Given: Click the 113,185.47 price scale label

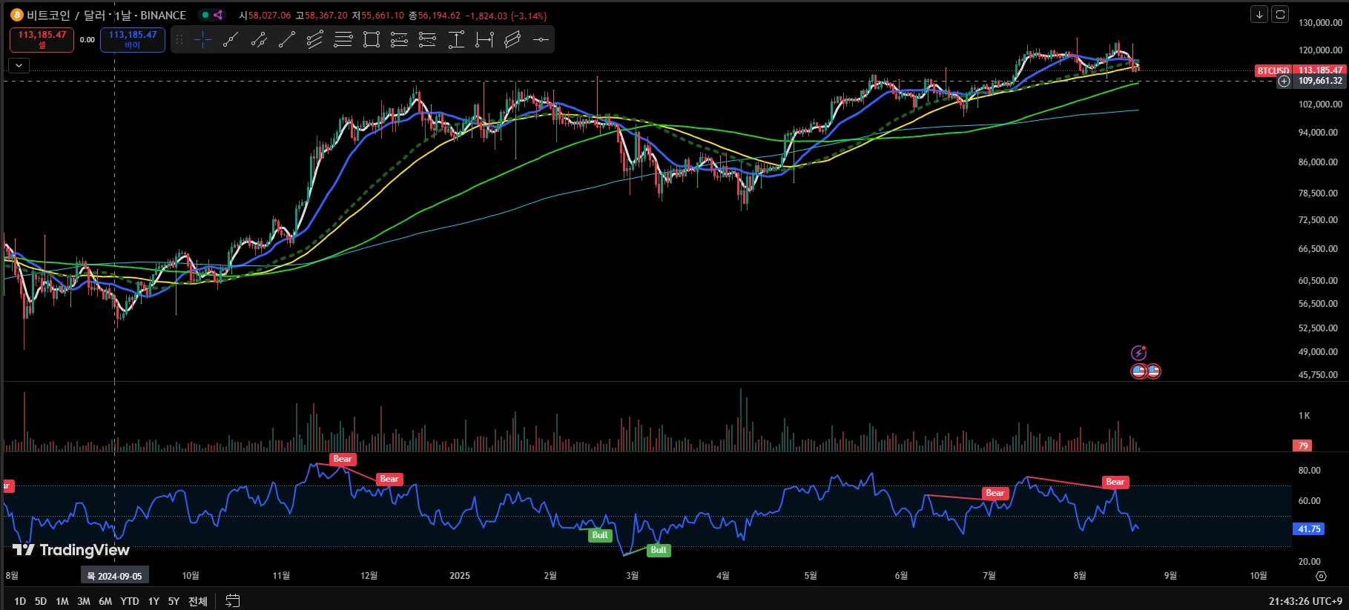Looking at the screenshot, I should 1320,70.
